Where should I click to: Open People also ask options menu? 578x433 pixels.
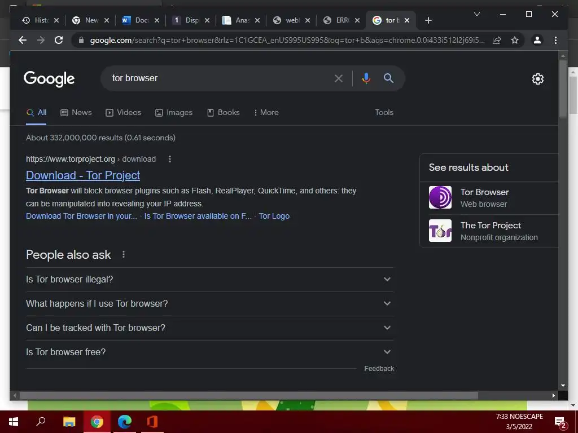coord(124,254)
